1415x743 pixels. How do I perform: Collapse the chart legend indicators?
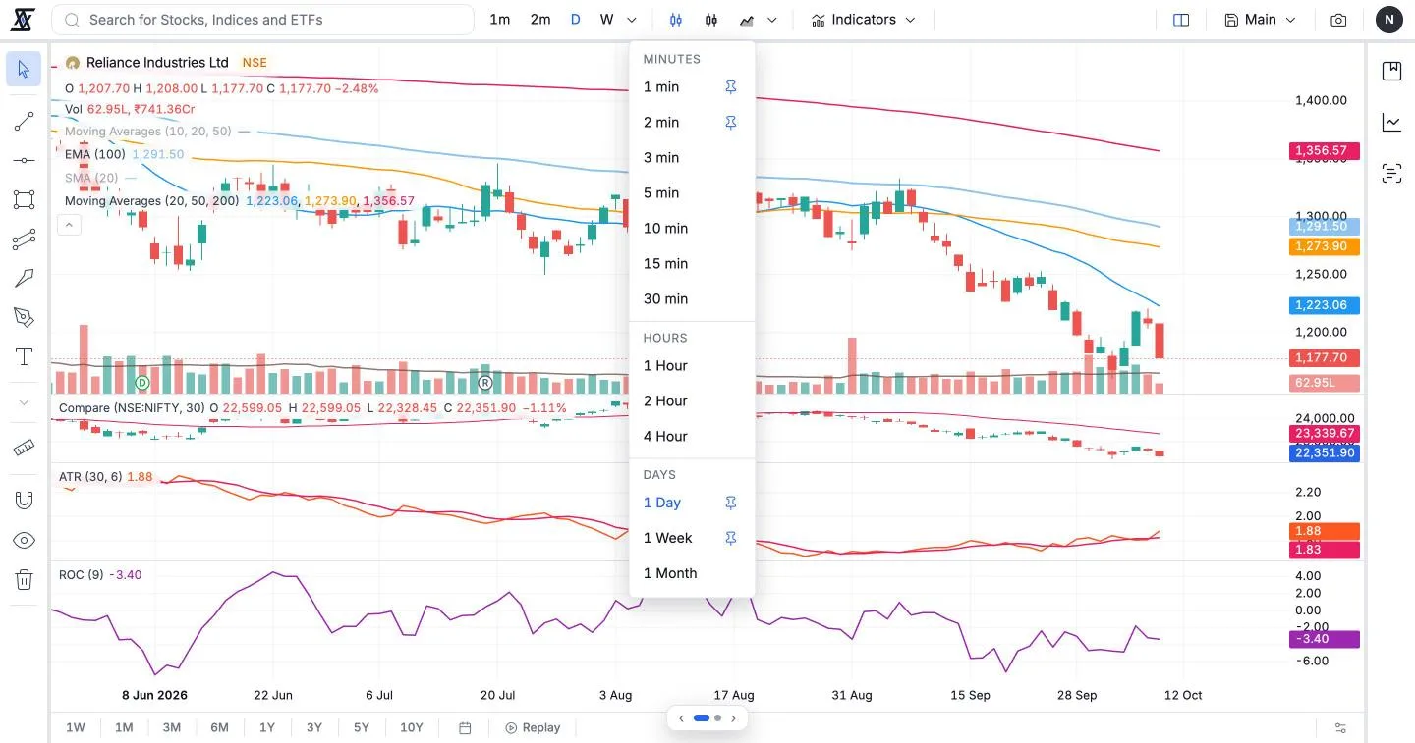[x=69, y=225]
